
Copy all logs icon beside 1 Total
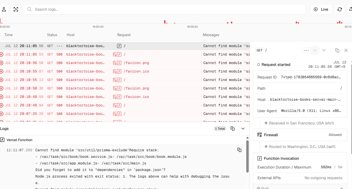tap(233, 129)
